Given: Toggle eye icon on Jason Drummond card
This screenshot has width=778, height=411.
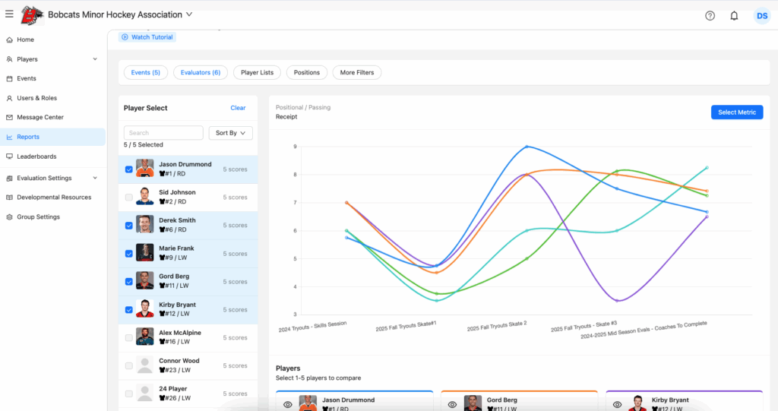Looking at the screenshot, I should pyautogui.click(x=288, y=405).
